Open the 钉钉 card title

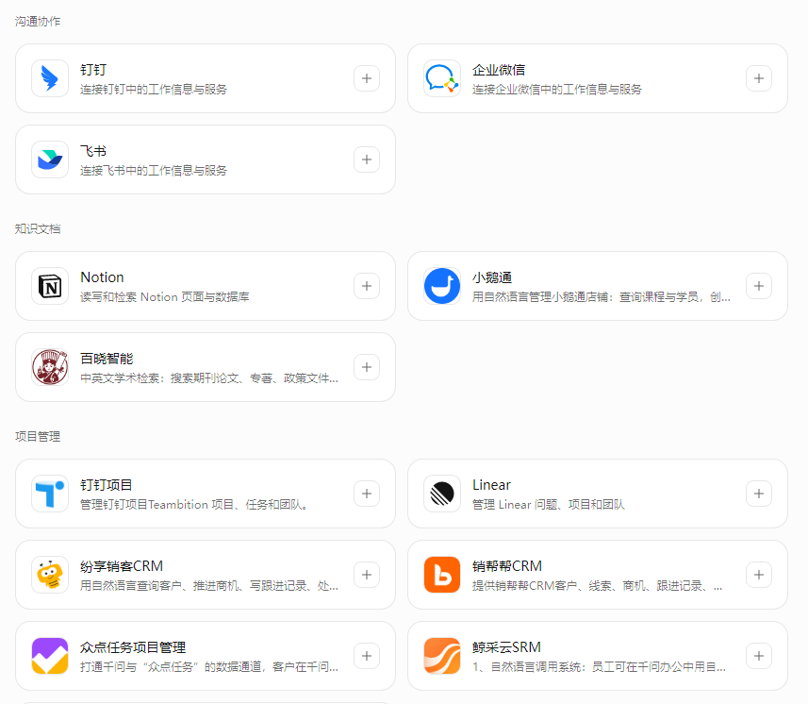pyautogui.click(x=93, y=70)
